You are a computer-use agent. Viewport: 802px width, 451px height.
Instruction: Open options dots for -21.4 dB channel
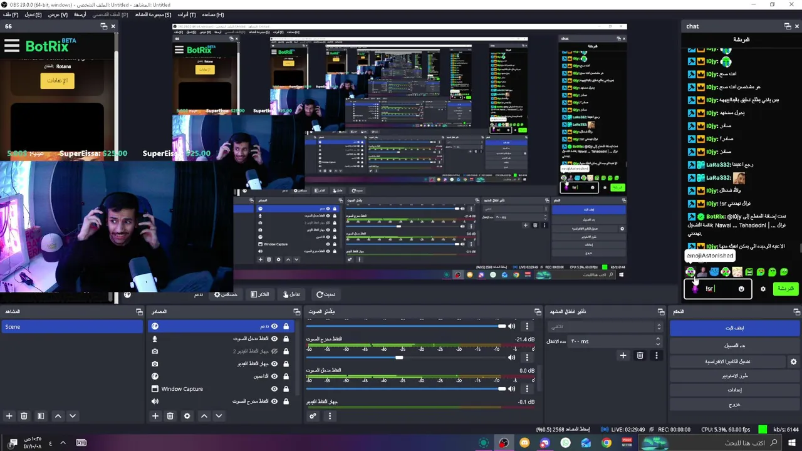point(527,358)
